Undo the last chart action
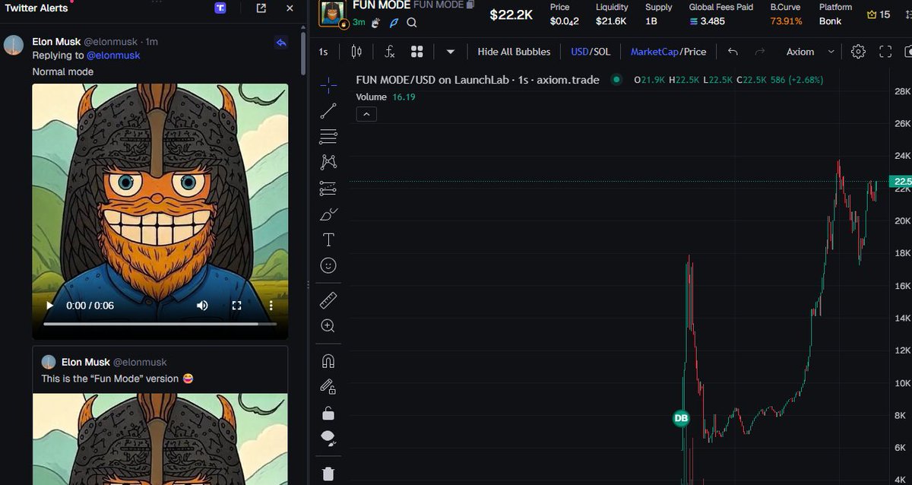 click(733, 52)
